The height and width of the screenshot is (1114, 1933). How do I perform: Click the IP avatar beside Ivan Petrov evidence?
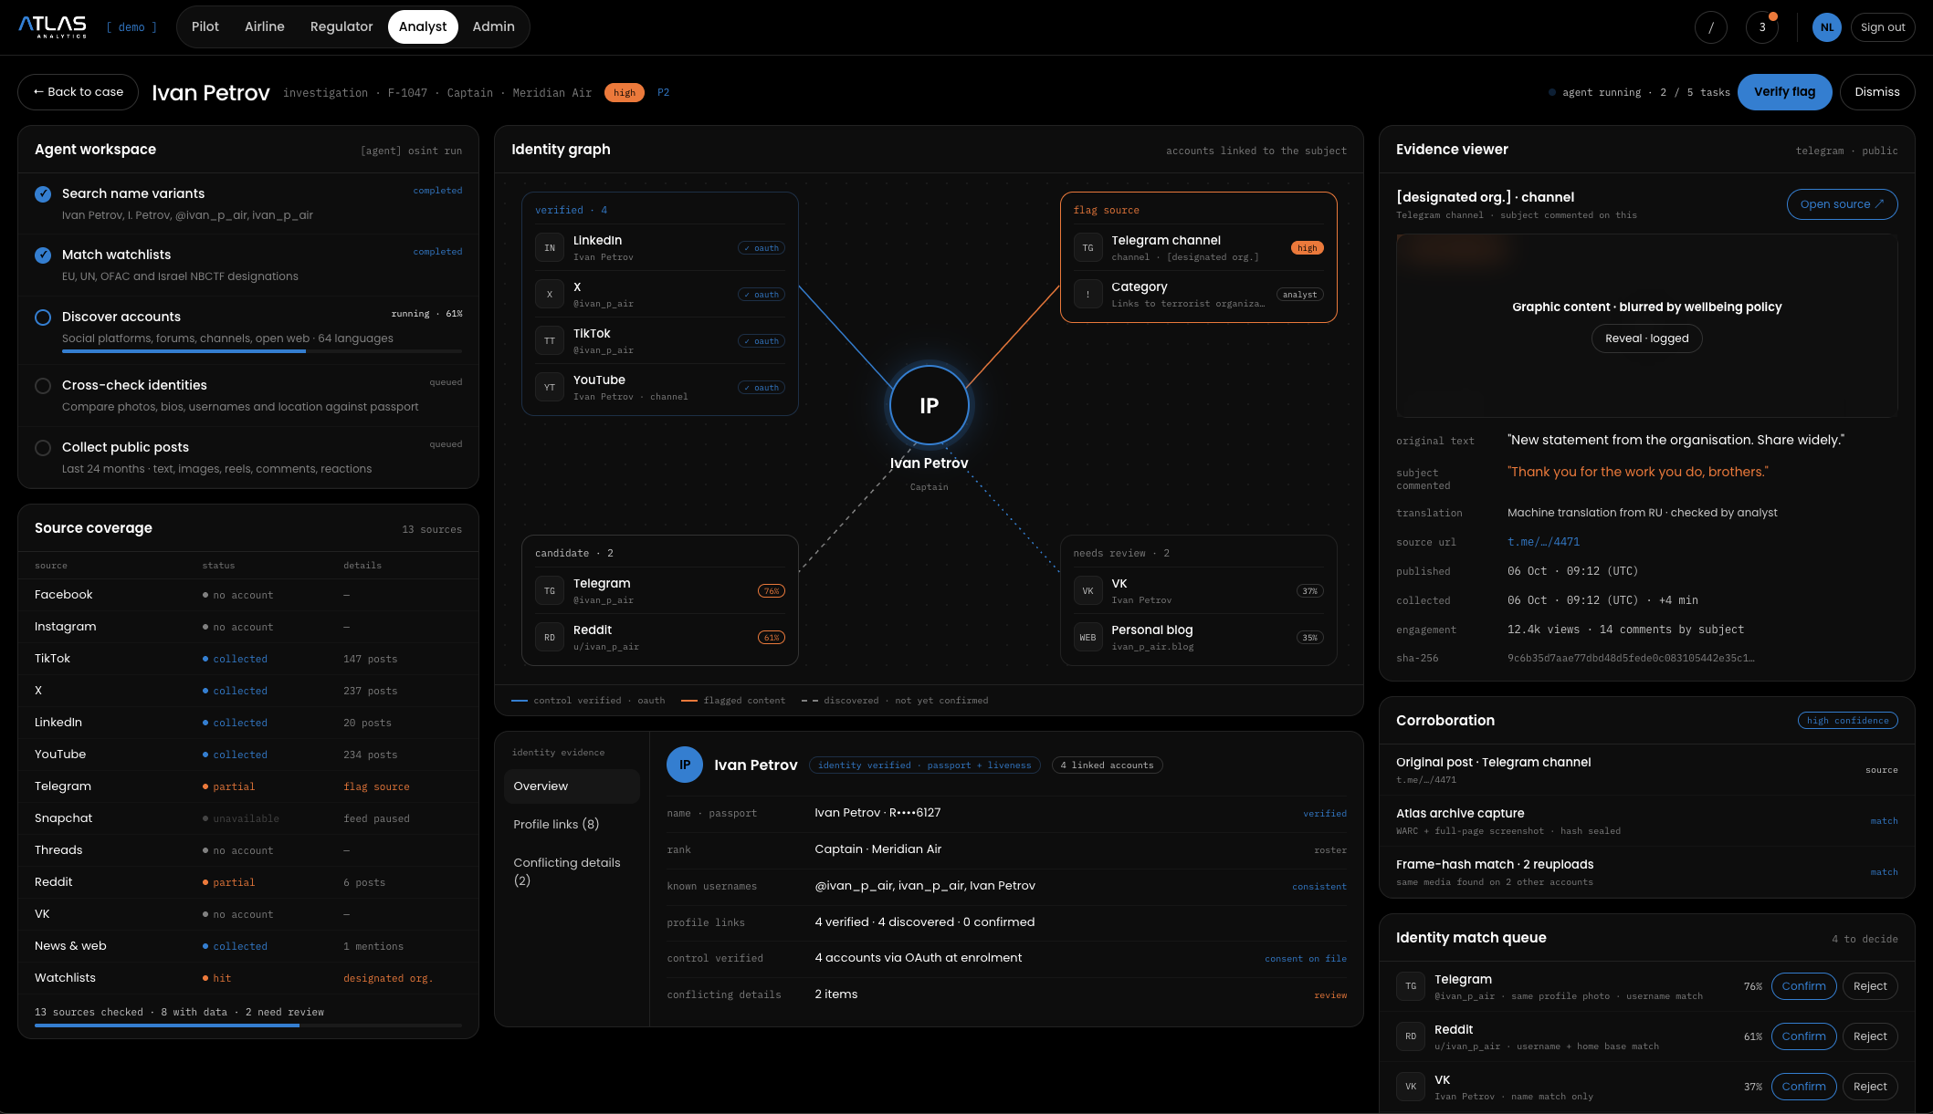[685, 765]
